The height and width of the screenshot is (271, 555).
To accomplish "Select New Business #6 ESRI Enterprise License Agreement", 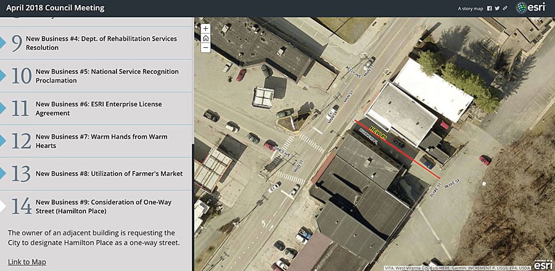I will [x=99, y=108].
